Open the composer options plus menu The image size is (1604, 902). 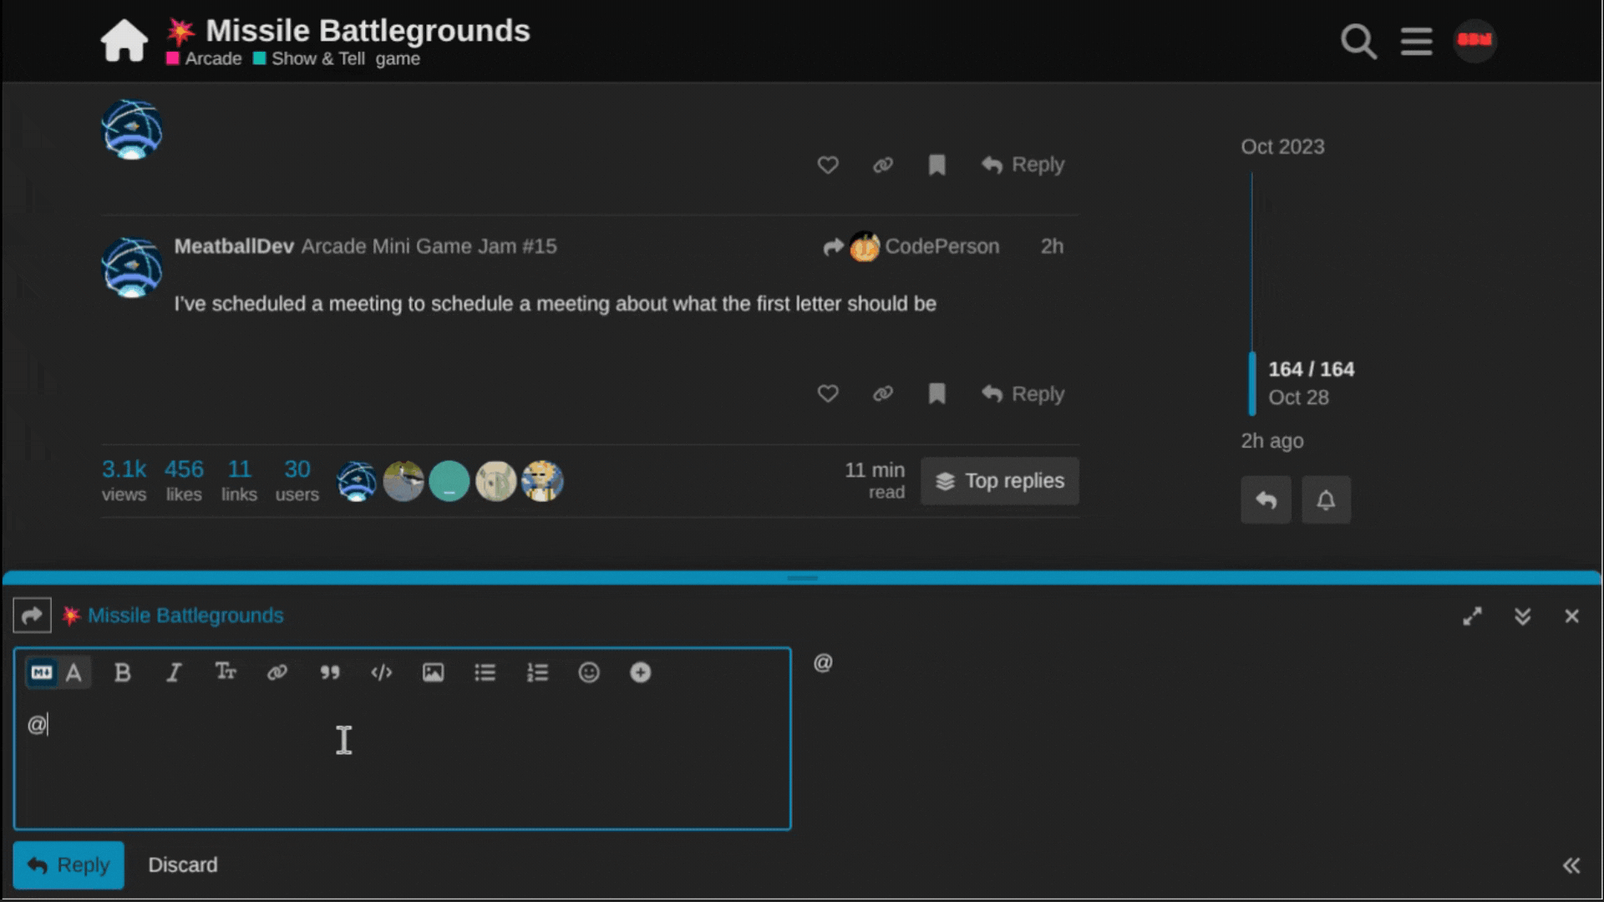[x=641, y=672]
